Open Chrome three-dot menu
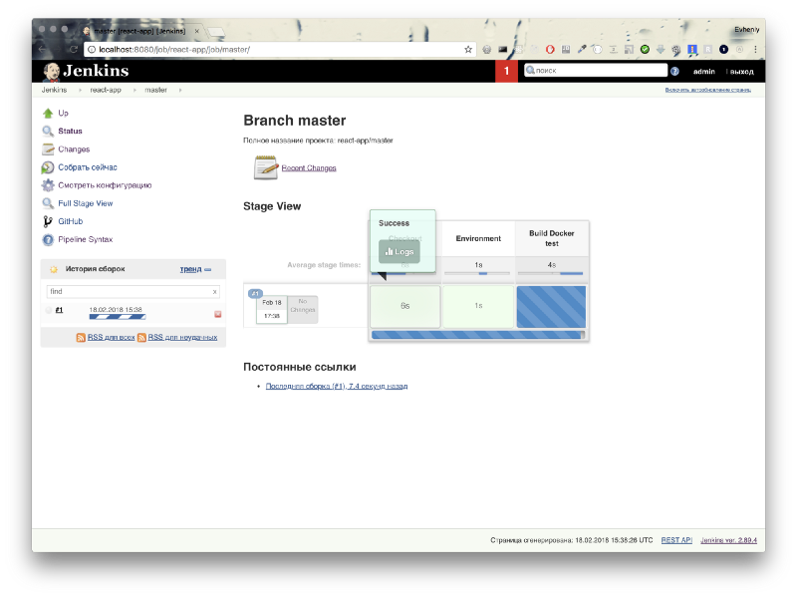Screen dimensions: 797x597 755,49
